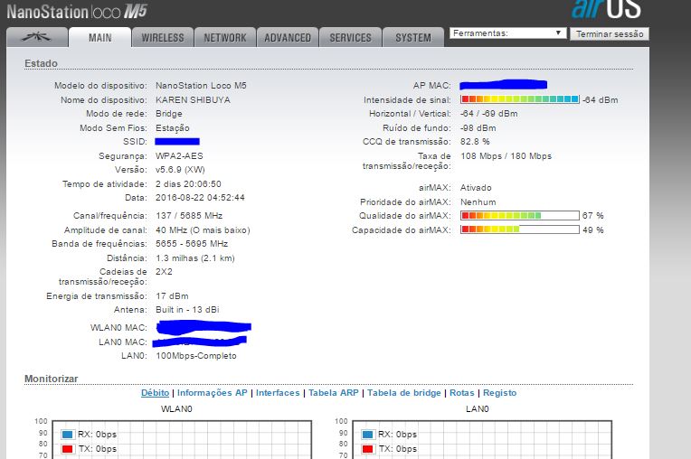Click the Bridge network mode value
This screenshot has height=459, width=691.
click(x=169, y=114)
